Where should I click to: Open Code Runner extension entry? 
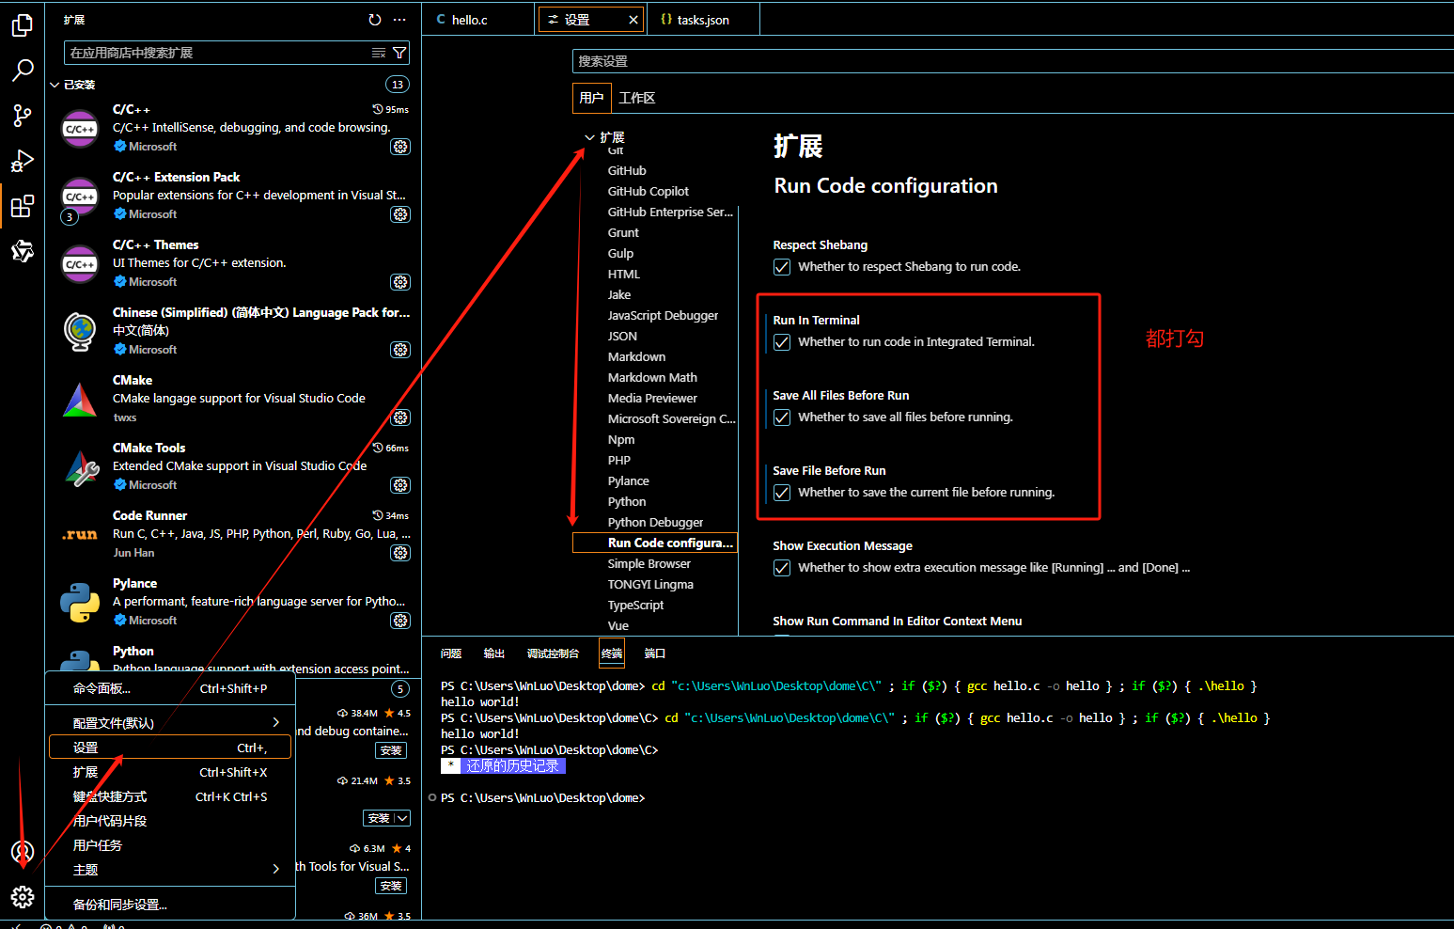pyautogui.click(x=233, y=534)
